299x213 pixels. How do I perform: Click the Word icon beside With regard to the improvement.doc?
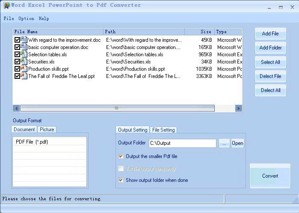click(x=24, y=40)
